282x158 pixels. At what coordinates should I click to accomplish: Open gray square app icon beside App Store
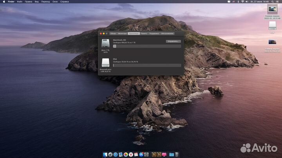pyautogui.click(x=146, y=154)
